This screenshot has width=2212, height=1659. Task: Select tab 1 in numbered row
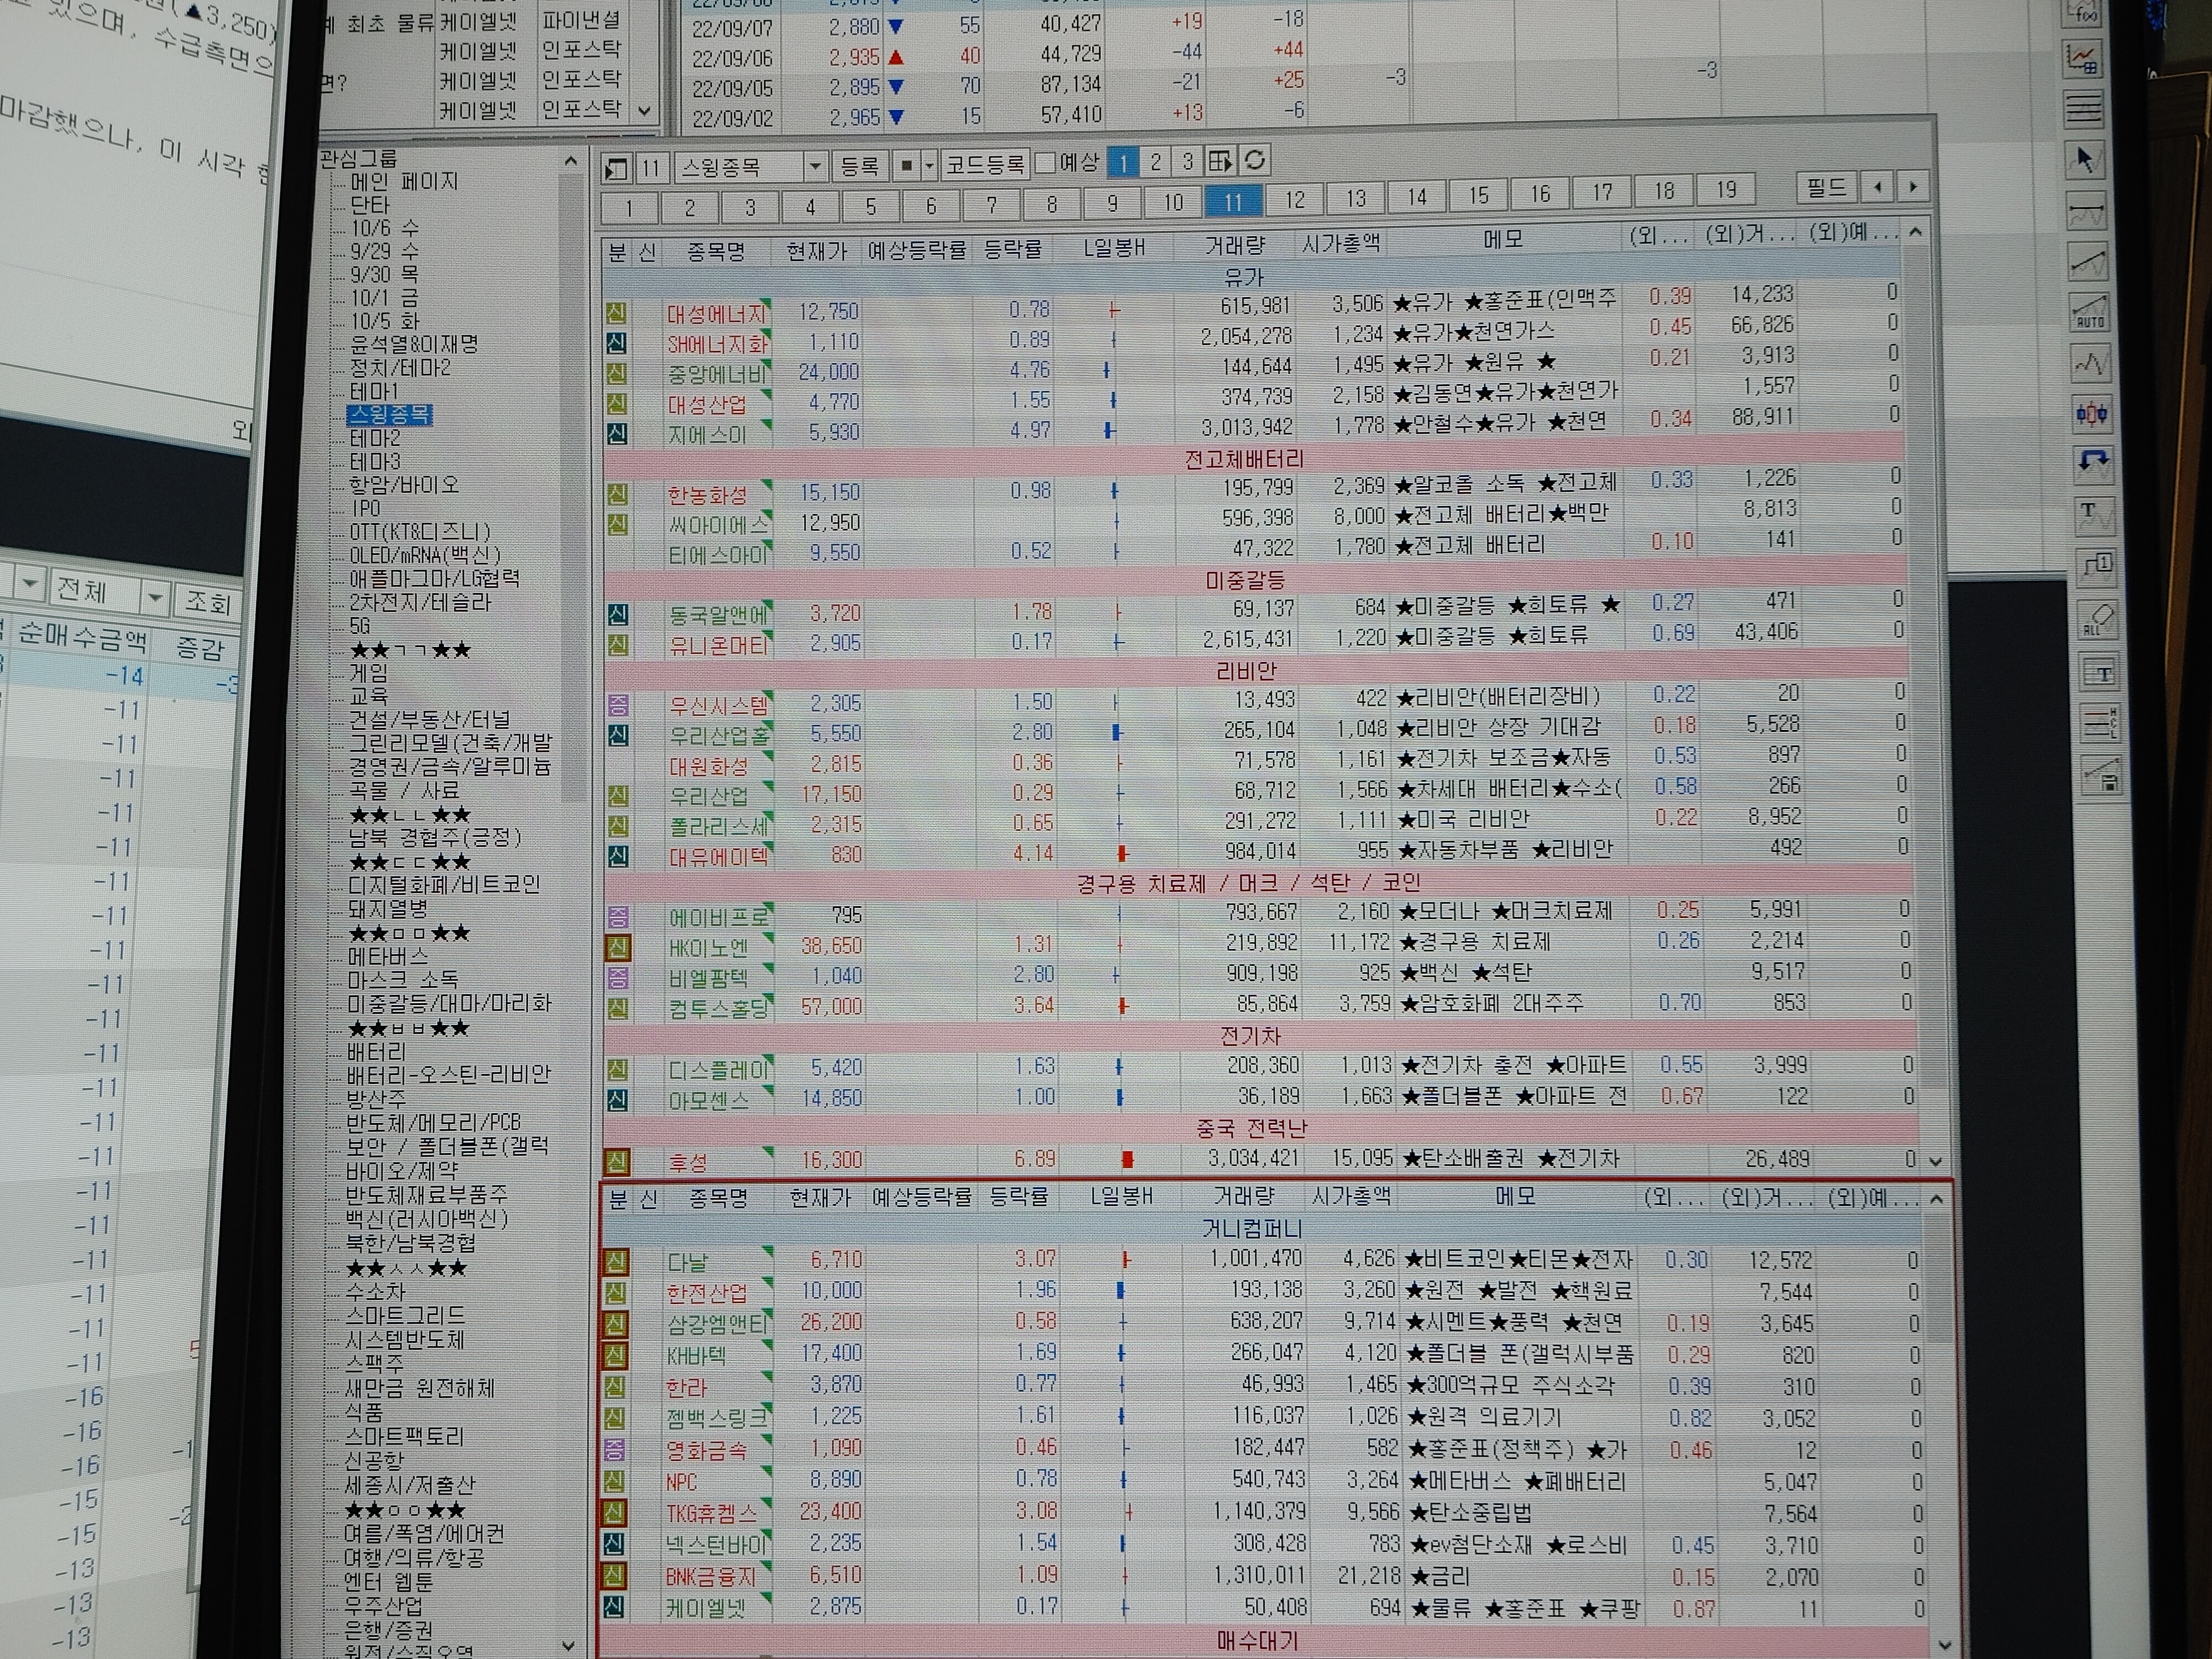(628, 209)
